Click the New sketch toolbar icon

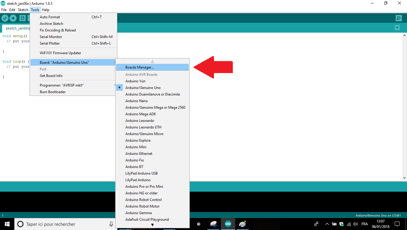pyautogui.click(x=22, y=18)
